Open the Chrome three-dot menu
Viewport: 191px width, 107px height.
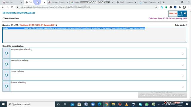[189, 7]
